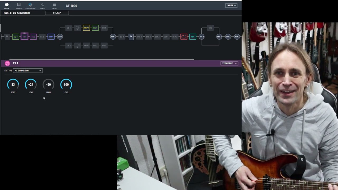The height and width of the screenshot is (190, 338).
Task: Select the MIX 3 mixer node
Action: pyautogui.click(x=237, y=37)
